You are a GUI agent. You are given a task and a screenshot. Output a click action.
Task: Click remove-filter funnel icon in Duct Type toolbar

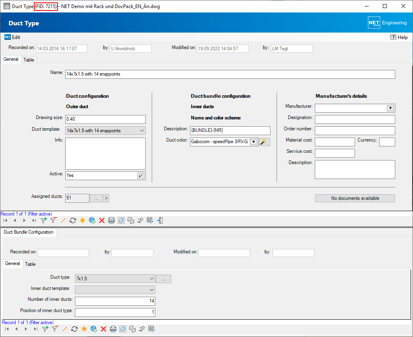pyautogui.click(x=54, y=220)
